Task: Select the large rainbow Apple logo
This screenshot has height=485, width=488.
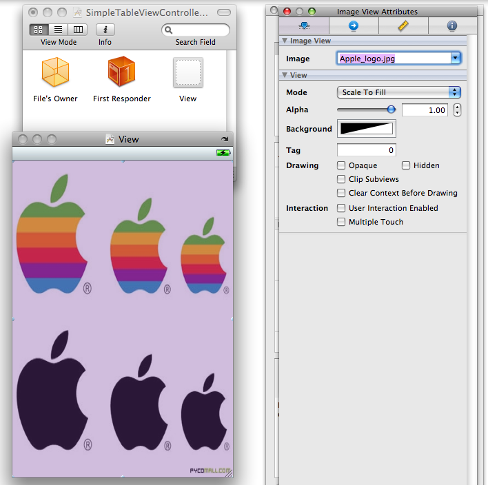Action: [52, 234]
